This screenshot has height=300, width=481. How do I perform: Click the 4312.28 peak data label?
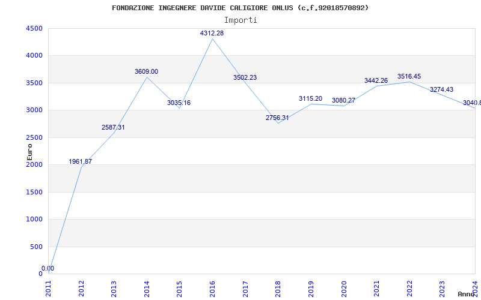212,33
